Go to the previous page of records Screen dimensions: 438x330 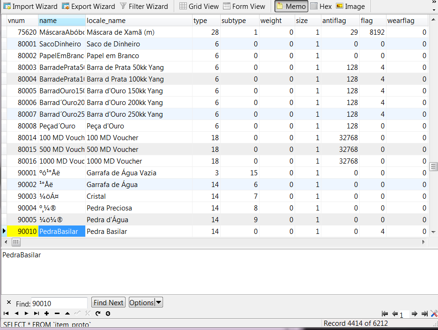[395, 314]
